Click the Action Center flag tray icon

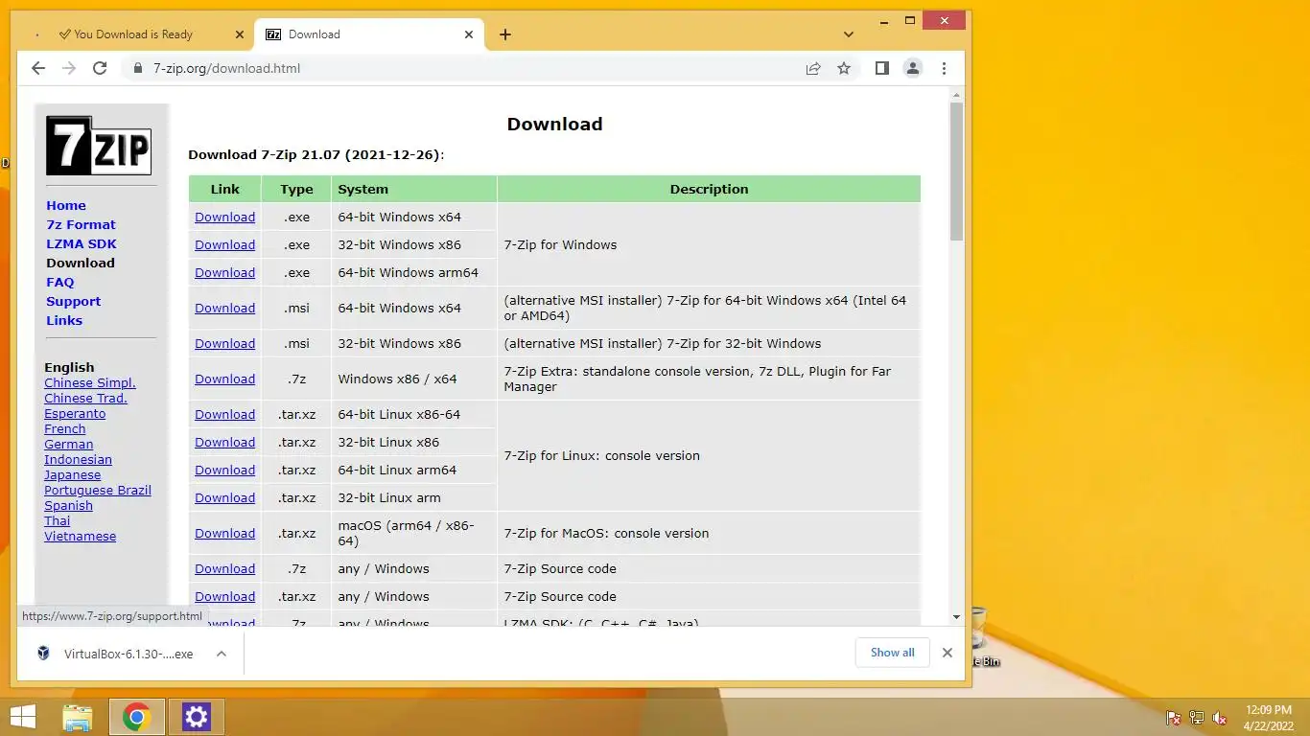click(x=1173, y=717)
